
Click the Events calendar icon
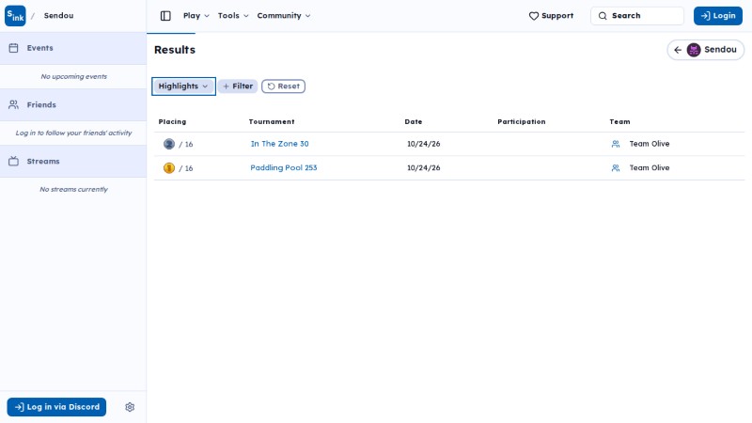(13, 48)
